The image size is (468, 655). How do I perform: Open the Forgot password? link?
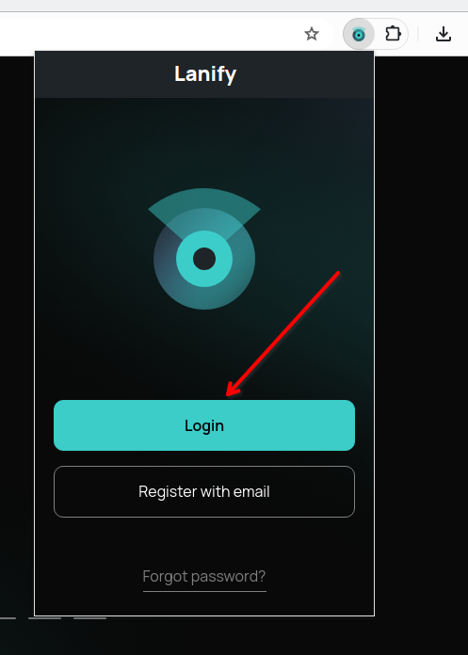[204, 577]
